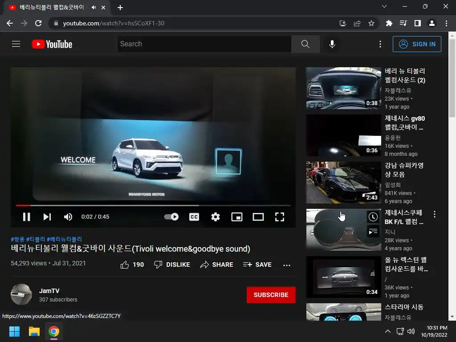Click the #쌍용 hashtag

click(x=17, y=239)
